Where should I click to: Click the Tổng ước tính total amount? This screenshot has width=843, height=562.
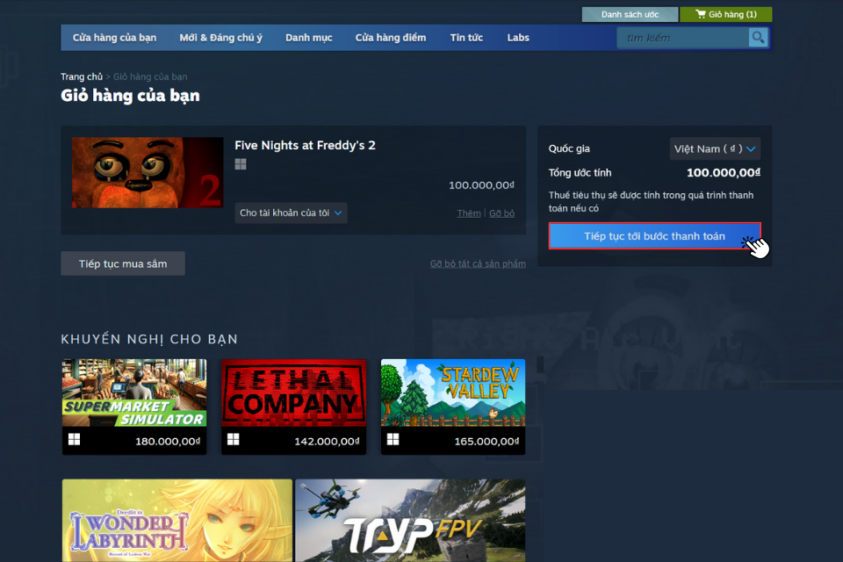(x=724, y=173)
